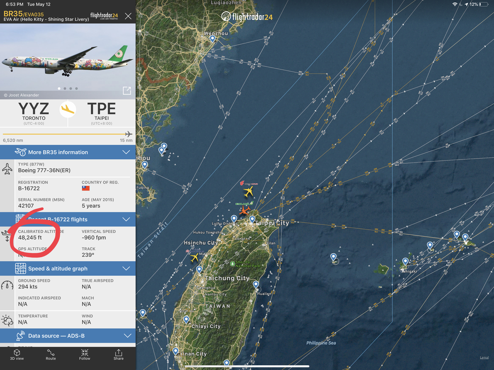Viewport: 494px width, 370px height.
Task: Click the location services arrow in status bar
Action: (x=467, y=4)
